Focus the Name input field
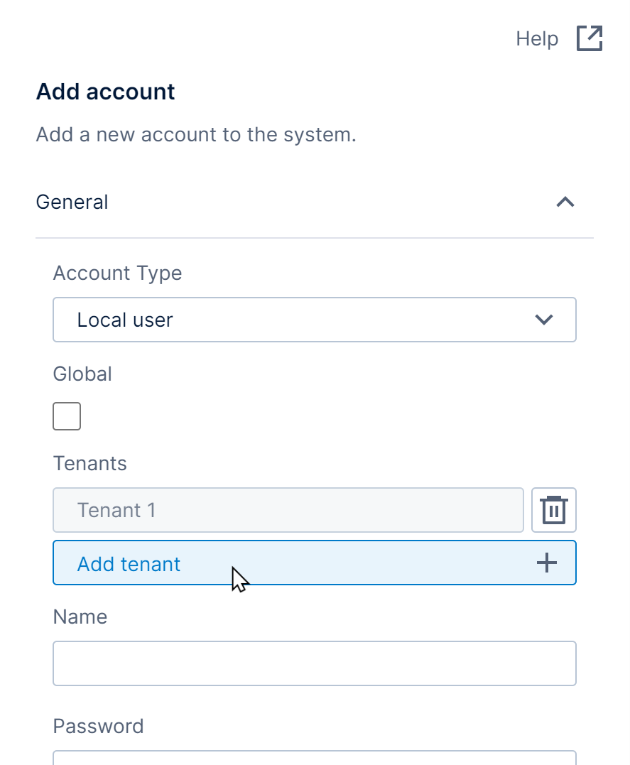 click(x=314, y=663)
